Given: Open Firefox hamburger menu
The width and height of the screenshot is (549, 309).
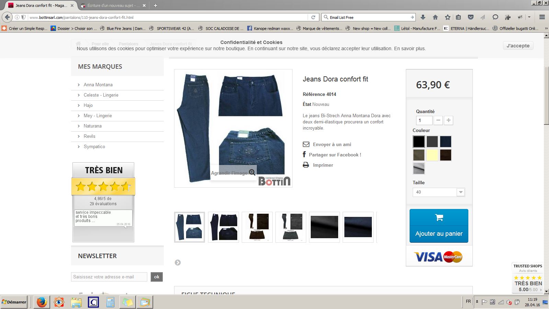Looking at the screenshot, I should (542, 17).
